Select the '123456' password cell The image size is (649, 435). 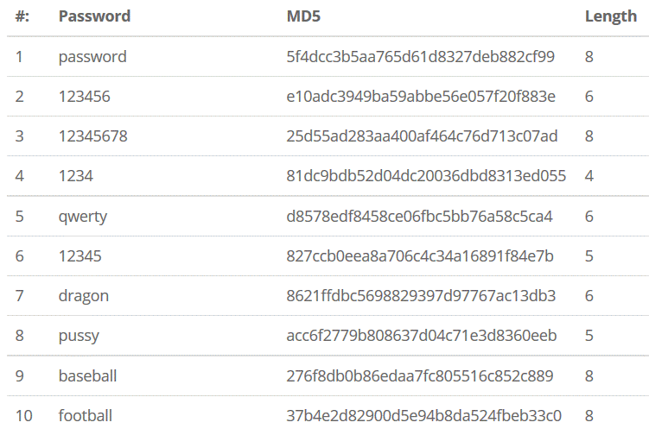[x=84, y=97]
